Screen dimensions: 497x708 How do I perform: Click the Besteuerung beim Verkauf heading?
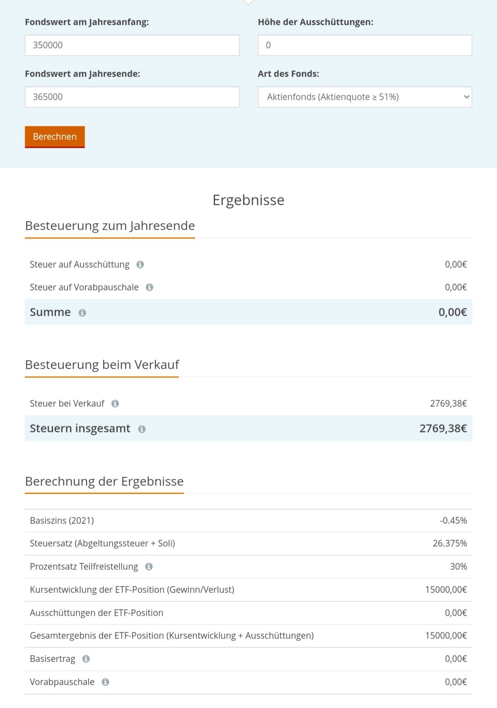click(102, 365)
